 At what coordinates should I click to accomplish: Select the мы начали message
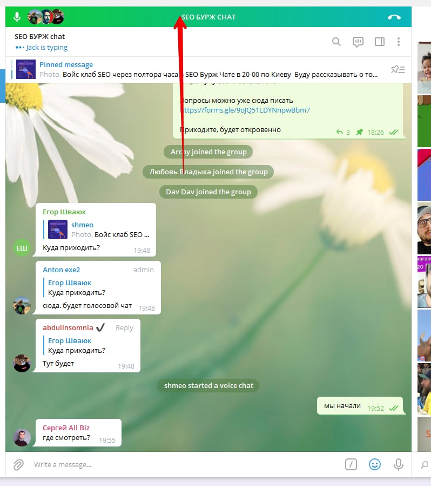click(x=361, y=406)
